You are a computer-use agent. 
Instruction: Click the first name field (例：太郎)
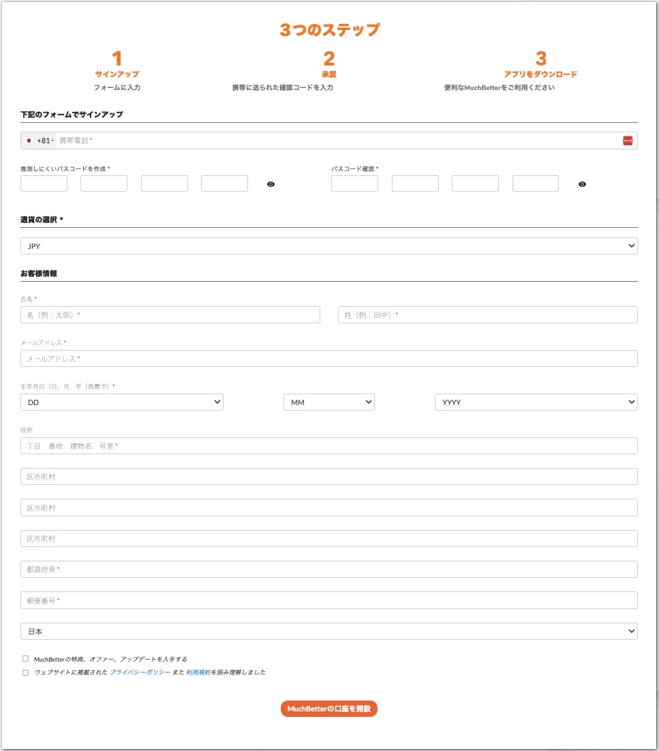tap(170, 314)
